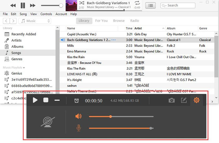Screen dimensions: 219x143
Task: Skip back to the previous track in iTunes
Action: click(13, 5)
